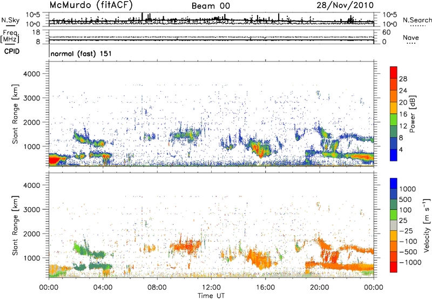Select the Power [dB] colorbar title

(413, 114)
